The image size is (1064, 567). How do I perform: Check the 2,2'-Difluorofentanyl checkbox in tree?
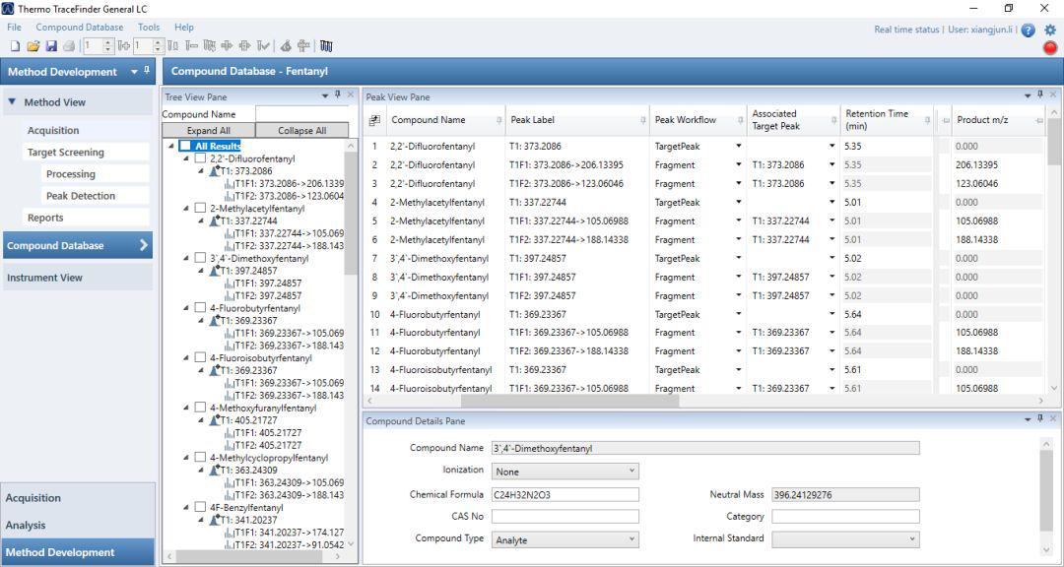click(x=201, y=158)
